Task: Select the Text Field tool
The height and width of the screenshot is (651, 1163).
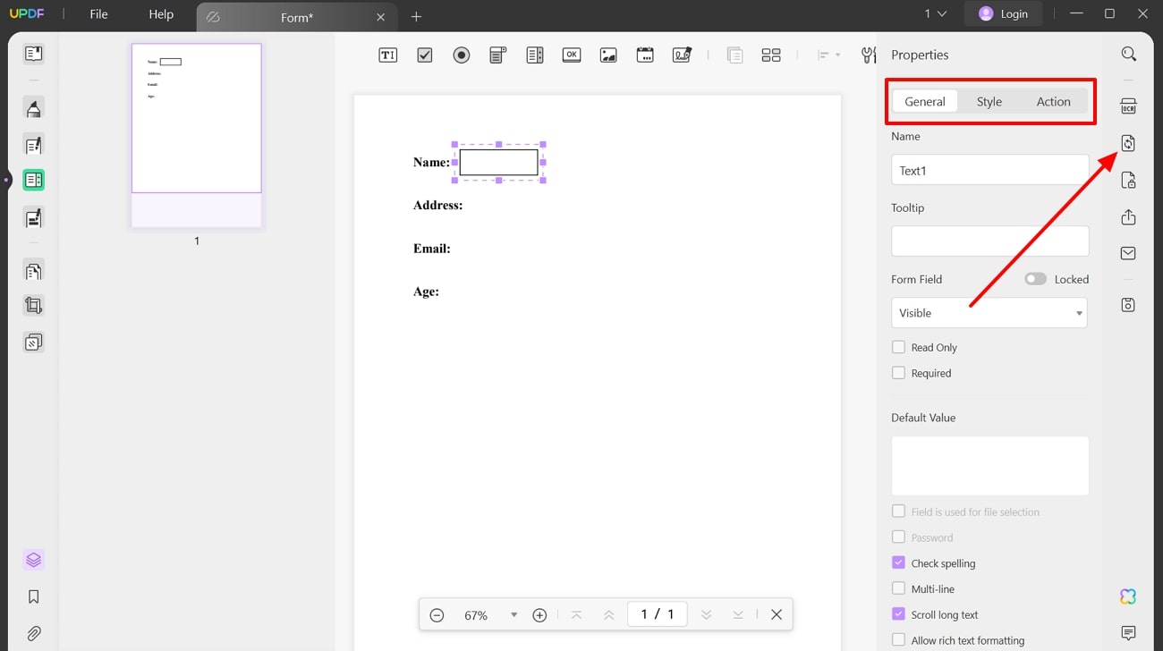Action: point(387,55)
